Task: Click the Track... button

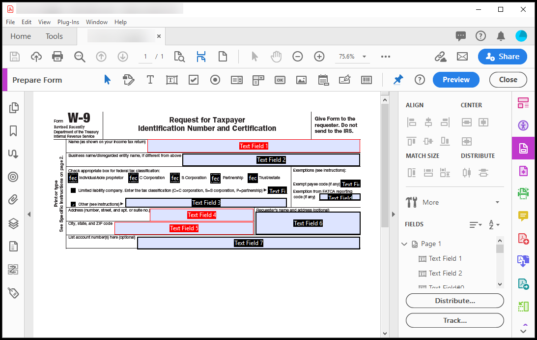Action: tap(455, 320)
